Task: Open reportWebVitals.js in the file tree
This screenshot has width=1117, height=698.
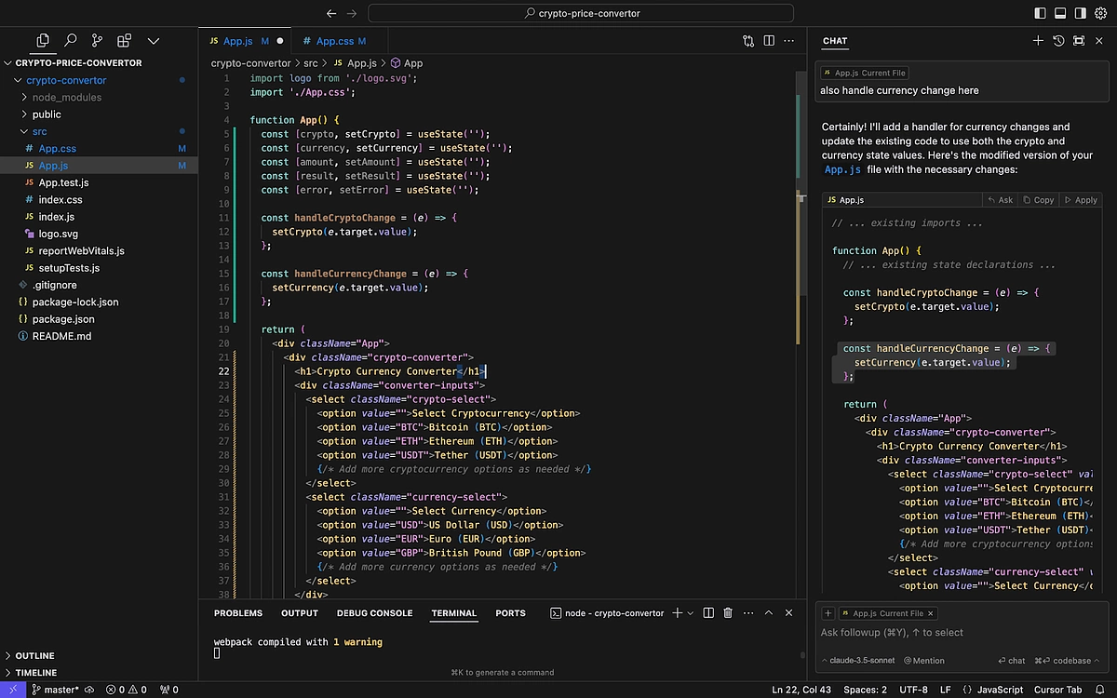Action: 81,250
